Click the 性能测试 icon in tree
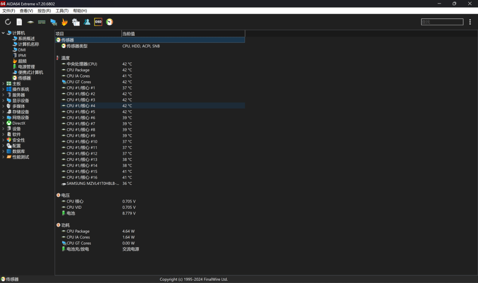This screenshot has height=283, width=478. (9, 157)
